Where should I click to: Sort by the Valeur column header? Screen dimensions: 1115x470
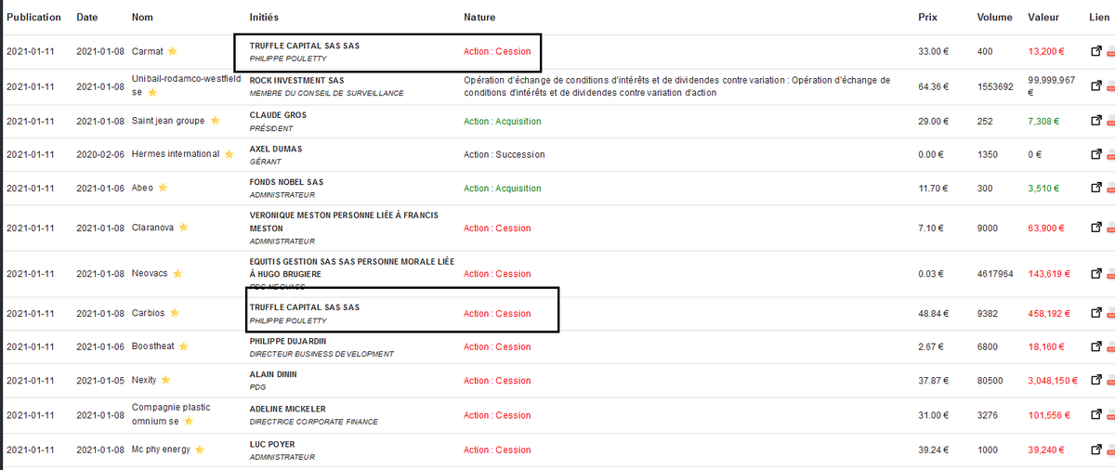coord(1043,18)
